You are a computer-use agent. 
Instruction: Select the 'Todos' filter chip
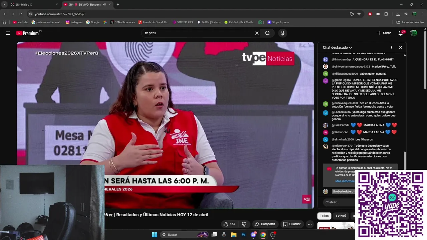pos(324,216)
